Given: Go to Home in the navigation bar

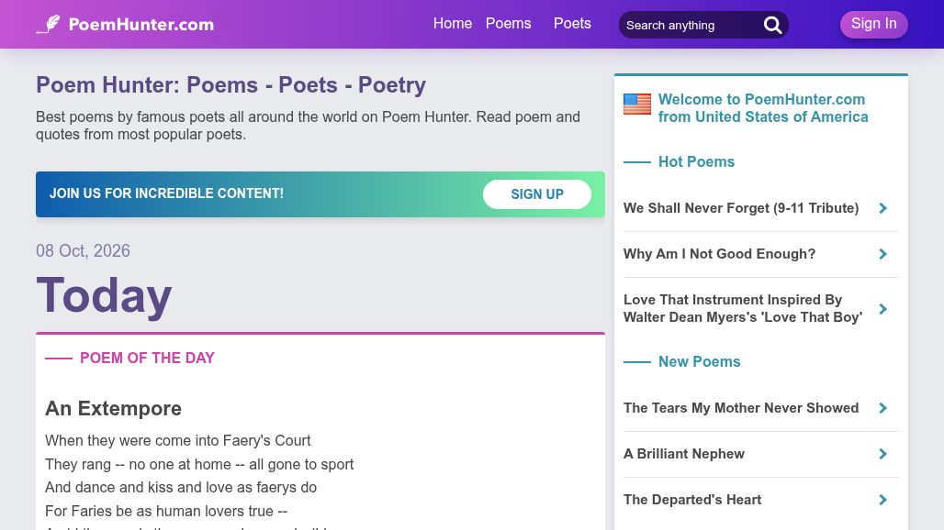Looking at the screenshot, I should click(x=453, y=24).
